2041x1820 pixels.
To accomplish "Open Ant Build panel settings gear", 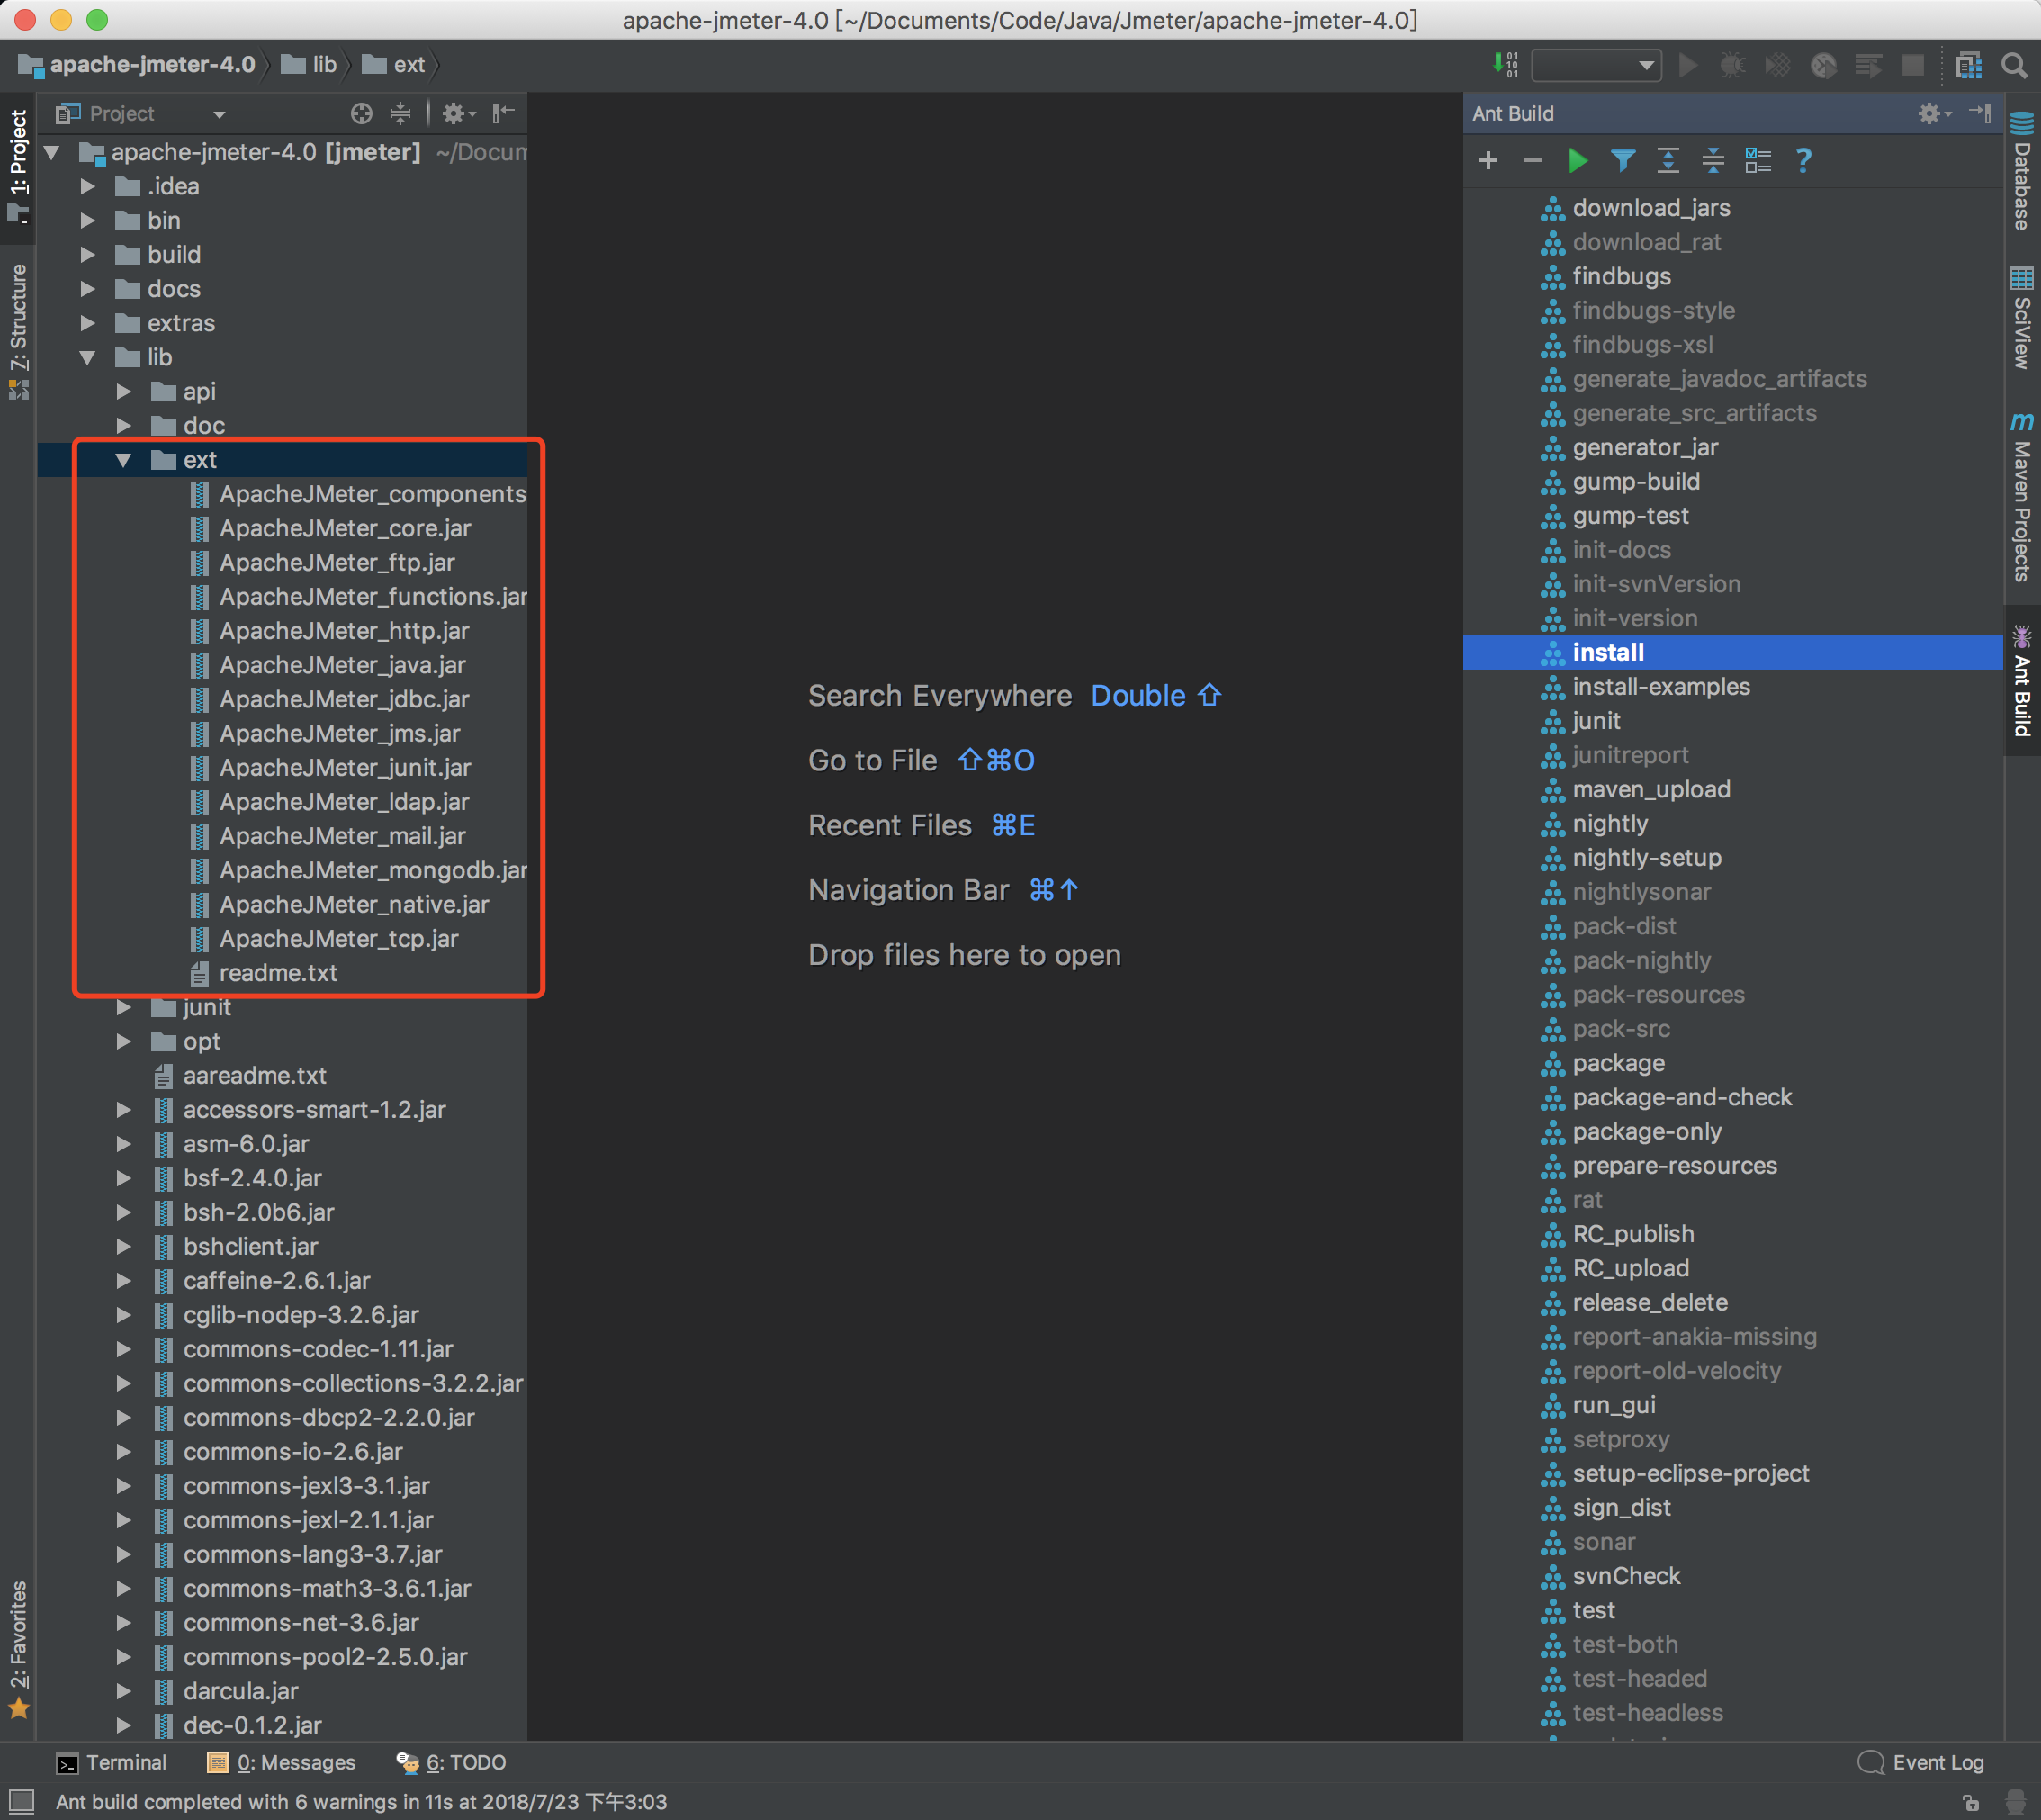I will coord(1934,113).
